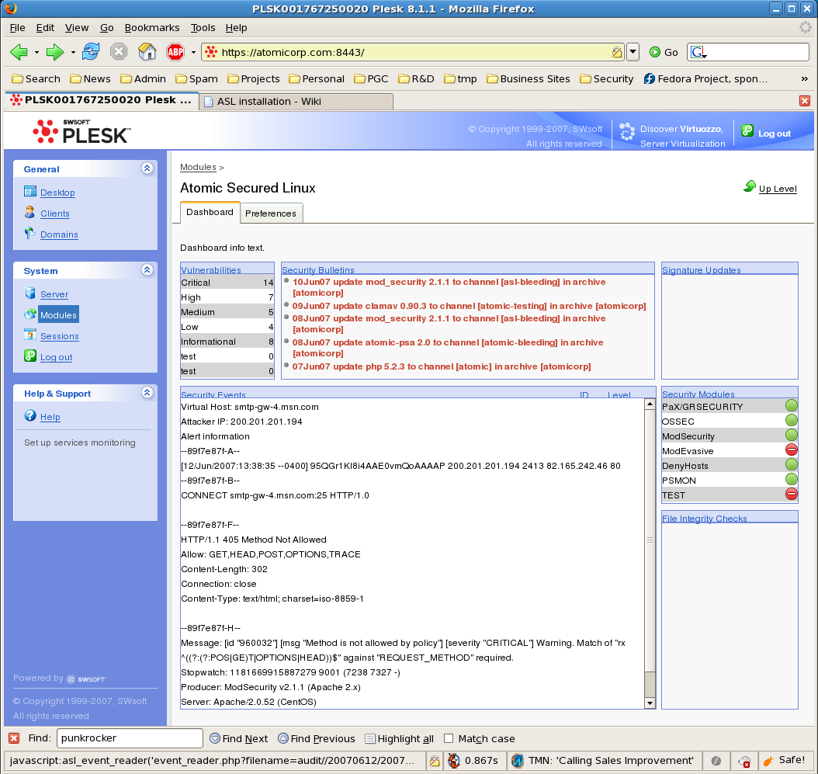Click the Firefox Reload page icon

[x=91, y=52]
